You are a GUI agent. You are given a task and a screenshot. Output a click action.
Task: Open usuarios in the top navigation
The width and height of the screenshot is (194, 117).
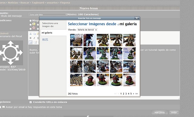click(x=52, y=3)
